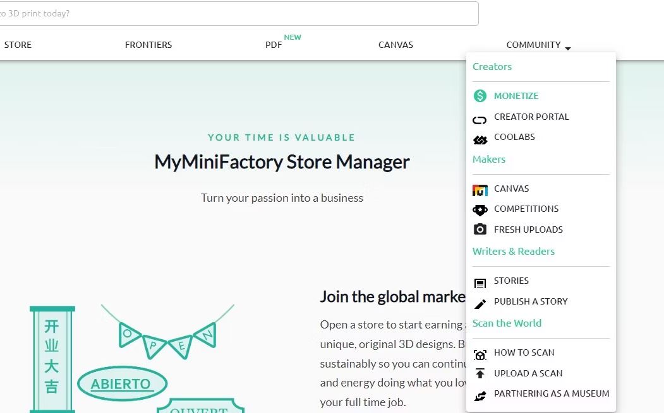664x413 pixels.
Task: Click the Upload a Scan arrow icon
Action: pyautogui.click(x=480, y=373)
